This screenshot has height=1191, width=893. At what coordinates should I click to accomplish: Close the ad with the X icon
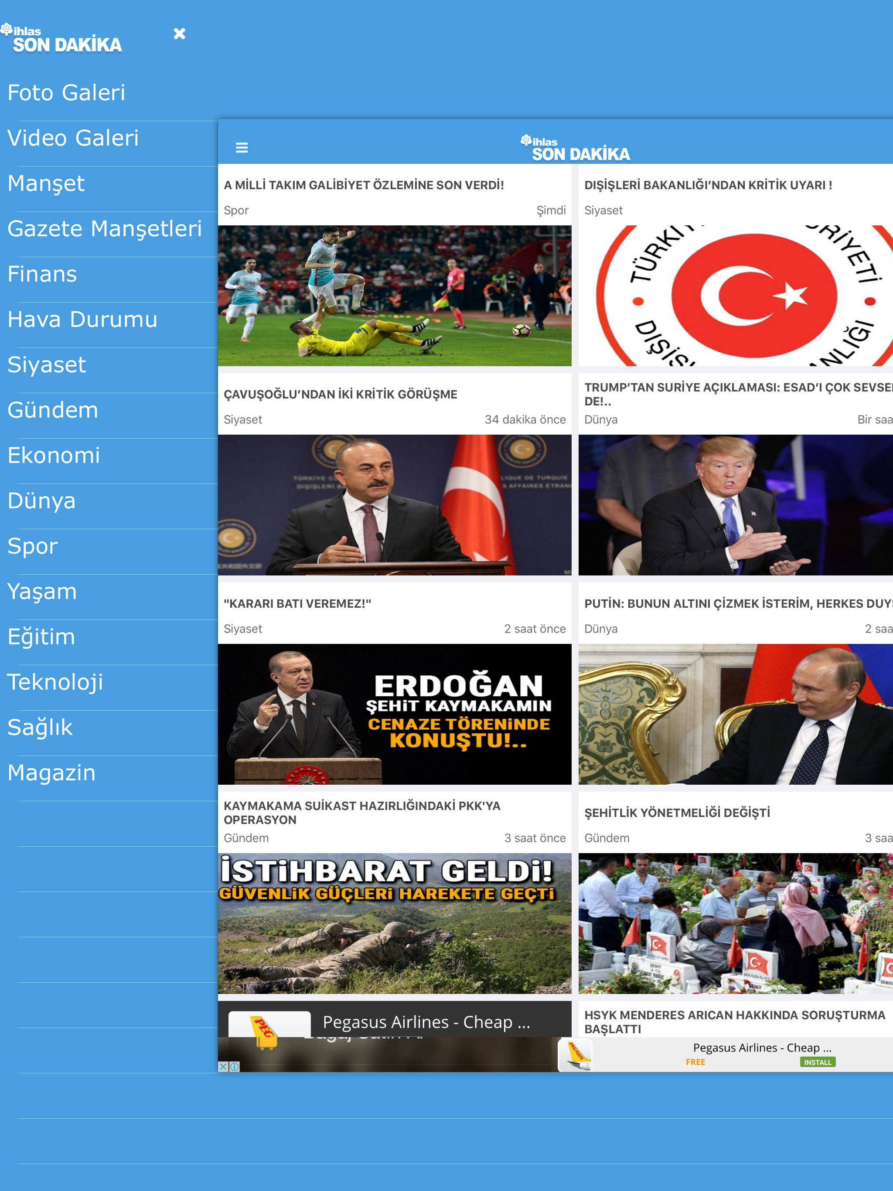coord(223,1067)
